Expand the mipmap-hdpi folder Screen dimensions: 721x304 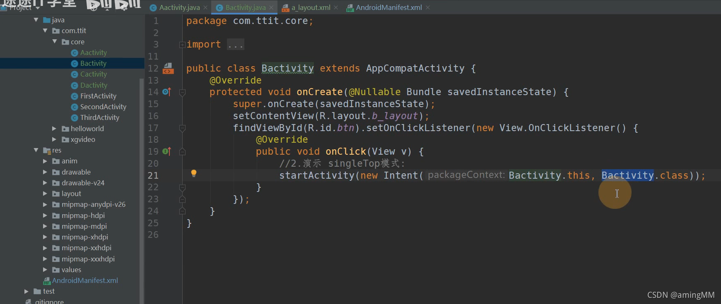(45, 215)
